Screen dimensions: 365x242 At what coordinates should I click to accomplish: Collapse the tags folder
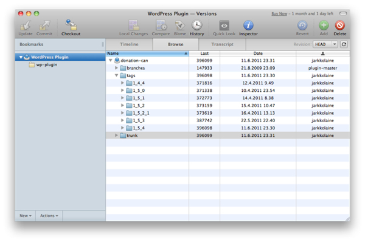tap(116, 75)
